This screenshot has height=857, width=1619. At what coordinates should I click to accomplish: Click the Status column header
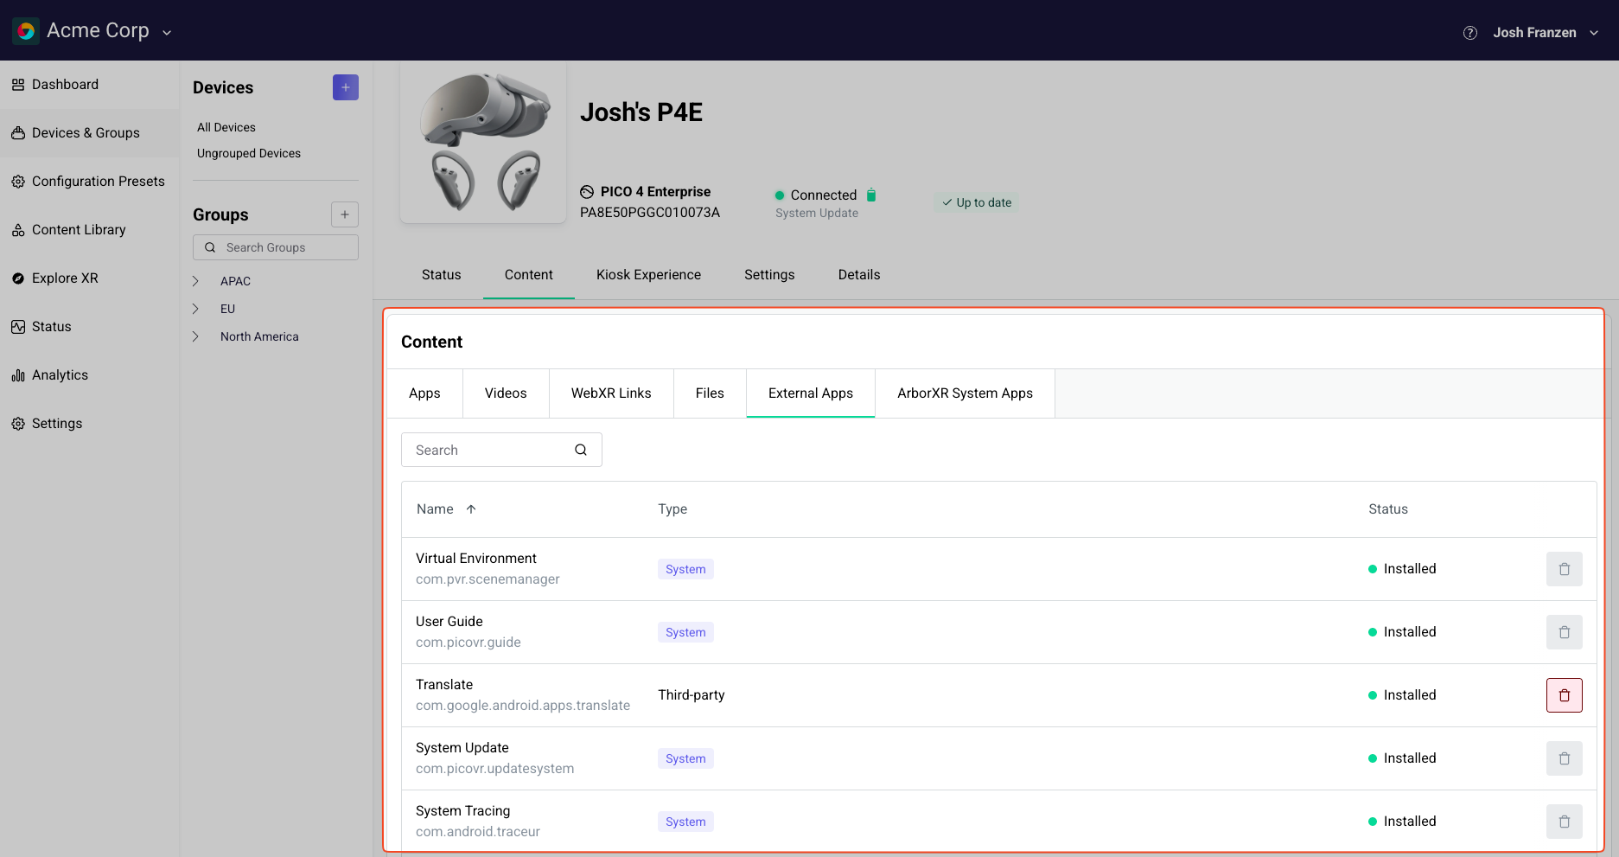1388,509
